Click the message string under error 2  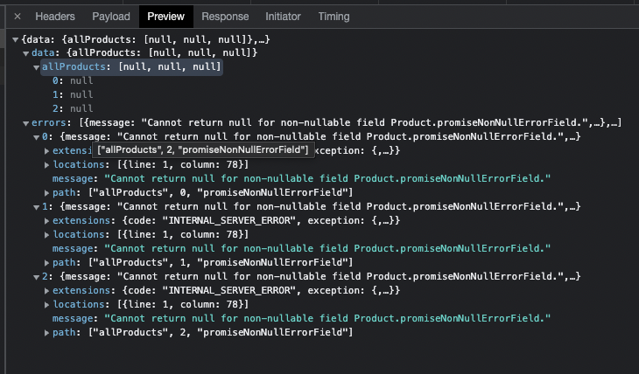coord(327,318)
